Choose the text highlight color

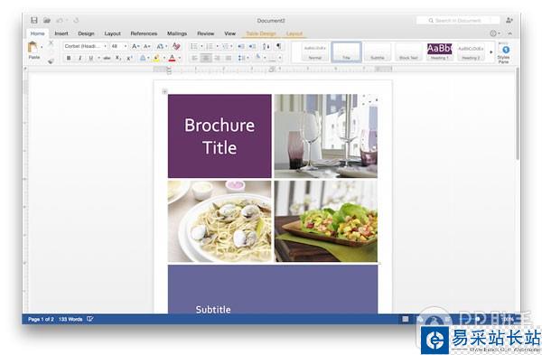point(156,58)
